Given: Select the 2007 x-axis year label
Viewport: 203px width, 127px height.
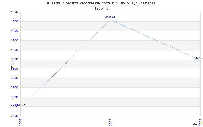Looking at the screenshot, I should (110, 122).
